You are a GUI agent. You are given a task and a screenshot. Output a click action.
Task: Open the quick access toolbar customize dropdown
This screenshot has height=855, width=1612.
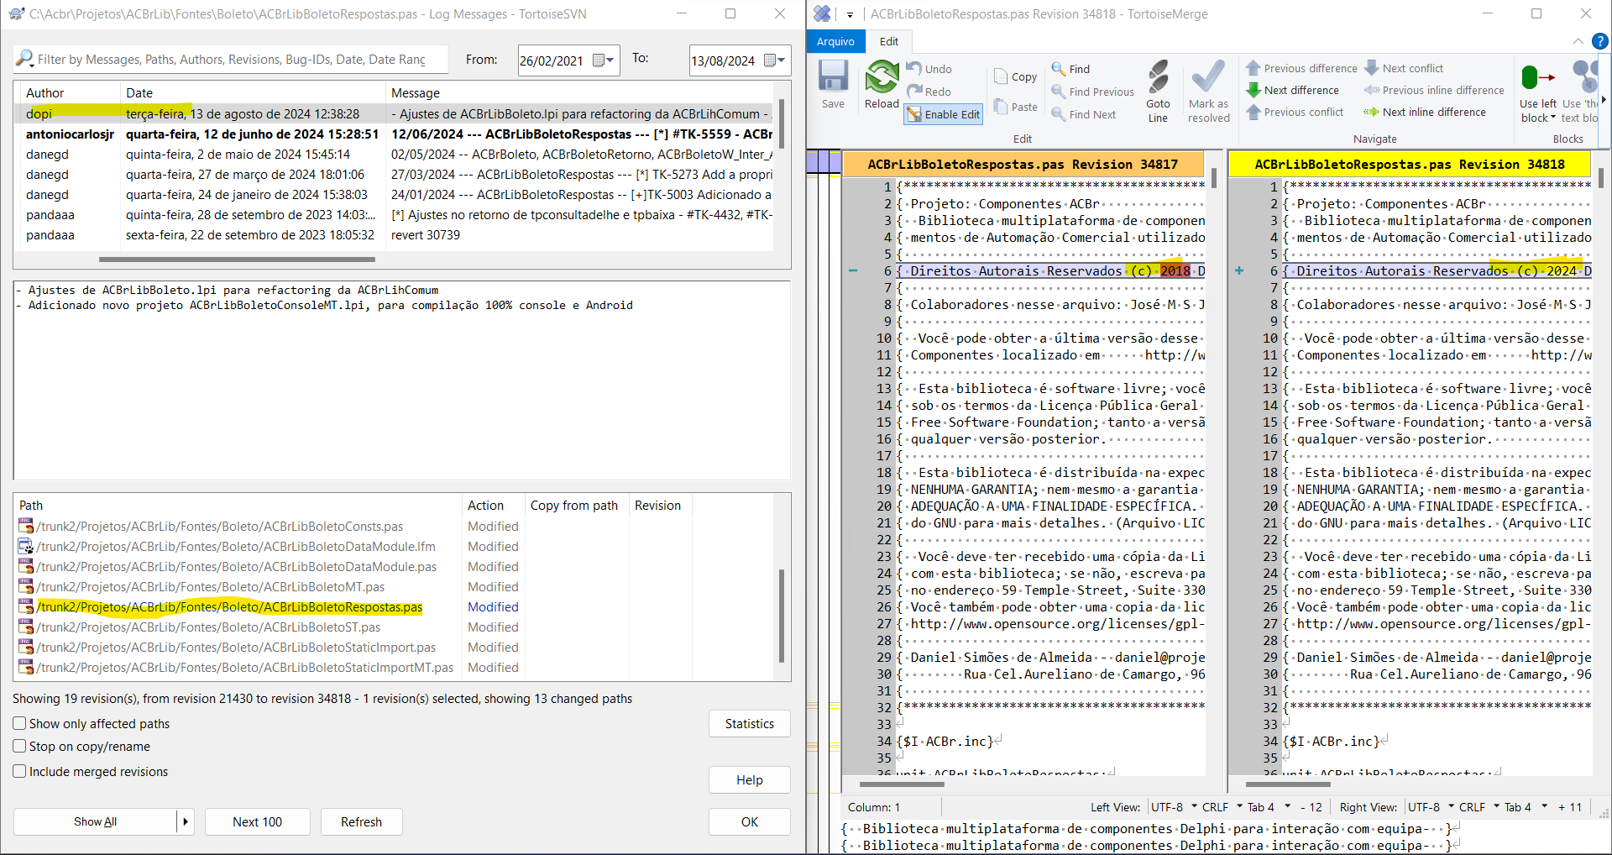[850, 14]
